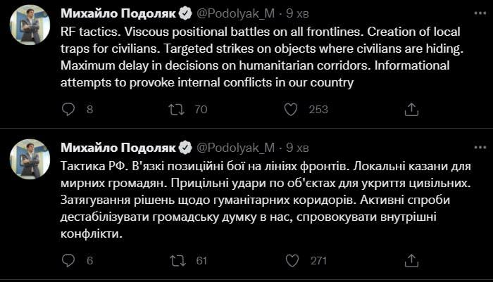Click Михайло Подоляк name in second tweet

[118, 147]
